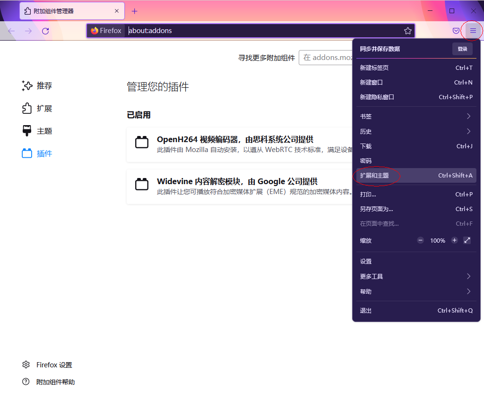Screen dimensions: 484x407
Task: Open the hamburger application menu button
Action: [x=473, y=31]
